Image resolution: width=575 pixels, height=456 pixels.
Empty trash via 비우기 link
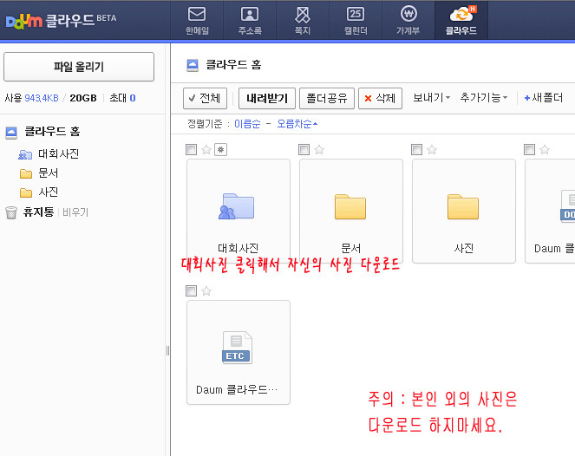pyautogui.click(x=75, y=212)
